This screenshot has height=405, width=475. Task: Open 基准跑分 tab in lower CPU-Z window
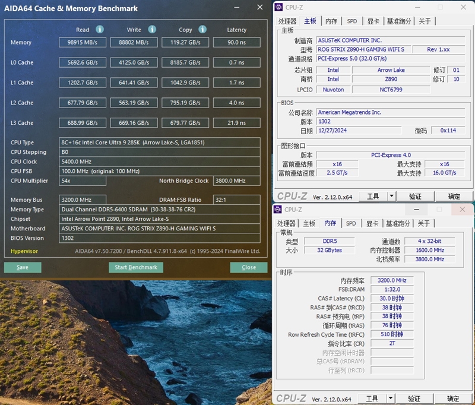point(398,223)
